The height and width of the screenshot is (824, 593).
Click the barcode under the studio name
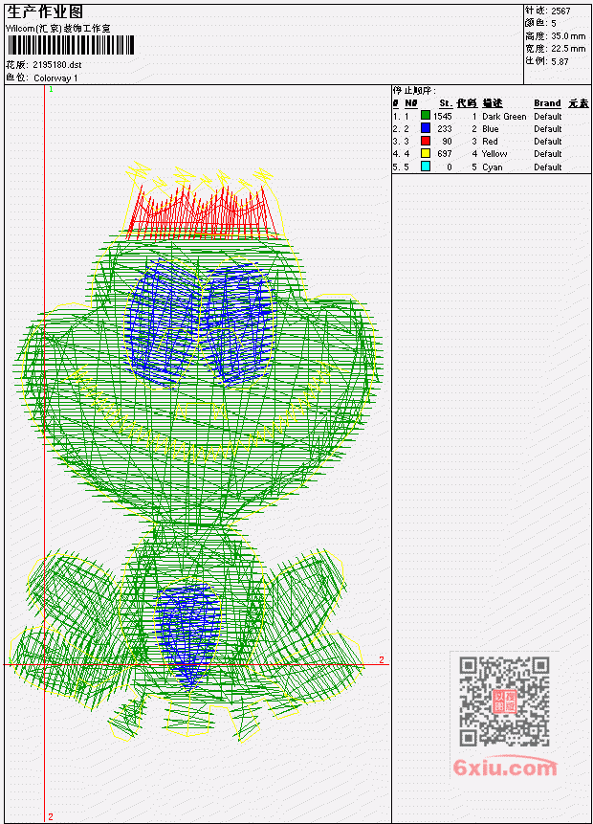(x=71, y=45)
